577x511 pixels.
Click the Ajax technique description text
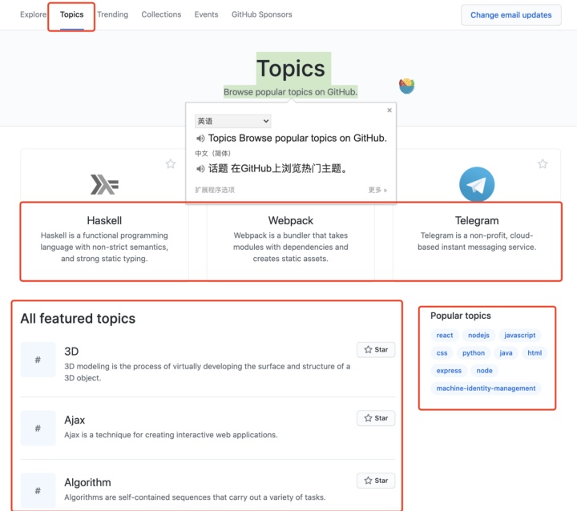click(x=171, y=435)
